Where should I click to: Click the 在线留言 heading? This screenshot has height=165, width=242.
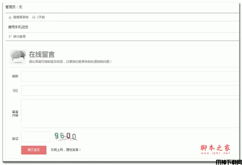[x=42, y=54]
